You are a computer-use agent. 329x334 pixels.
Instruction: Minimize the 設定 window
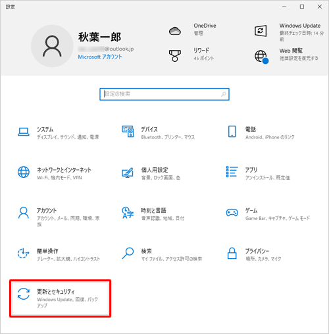(x=284, y=7)
